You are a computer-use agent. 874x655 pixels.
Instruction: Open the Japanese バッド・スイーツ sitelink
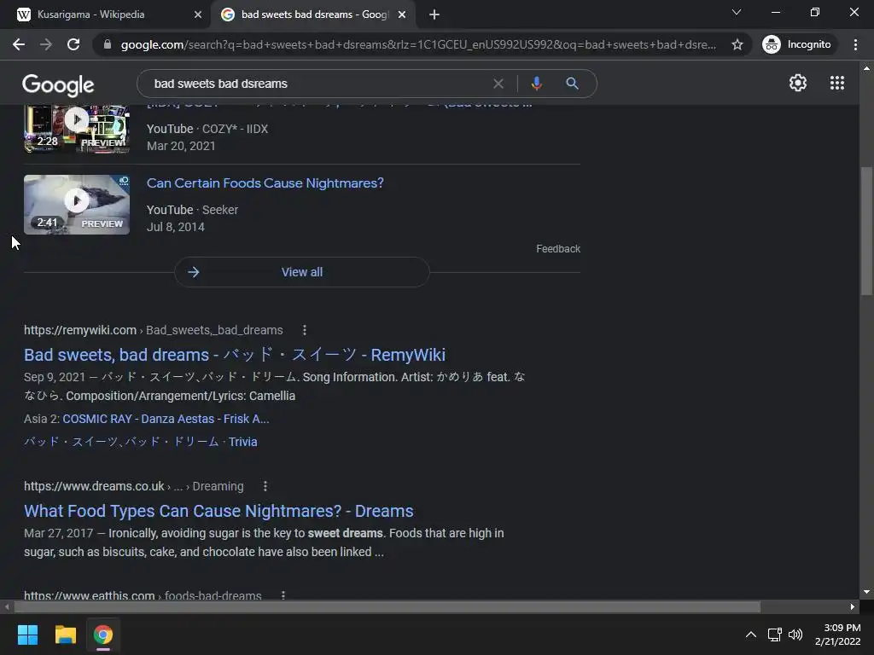121,442
